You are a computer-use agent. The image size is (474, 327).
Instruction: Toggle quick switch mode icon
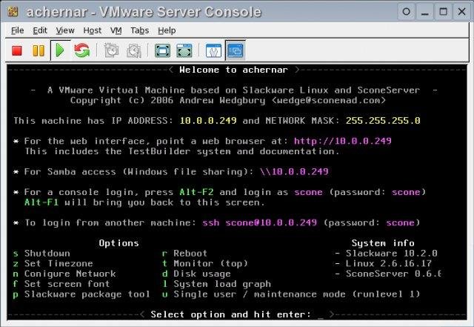click(184, 50)
